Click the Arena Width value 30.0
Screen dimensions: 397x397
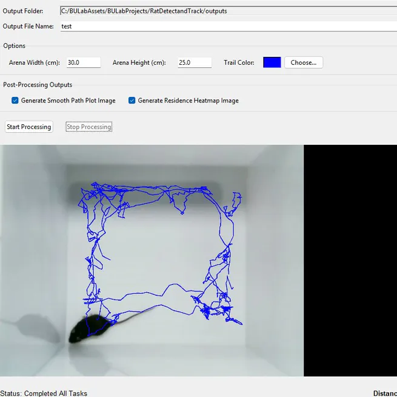[x=84, y=62]
